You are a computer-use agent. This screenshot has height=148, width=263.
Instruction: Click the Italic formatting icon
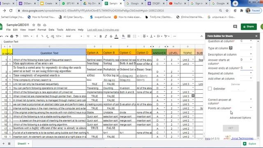106,36
